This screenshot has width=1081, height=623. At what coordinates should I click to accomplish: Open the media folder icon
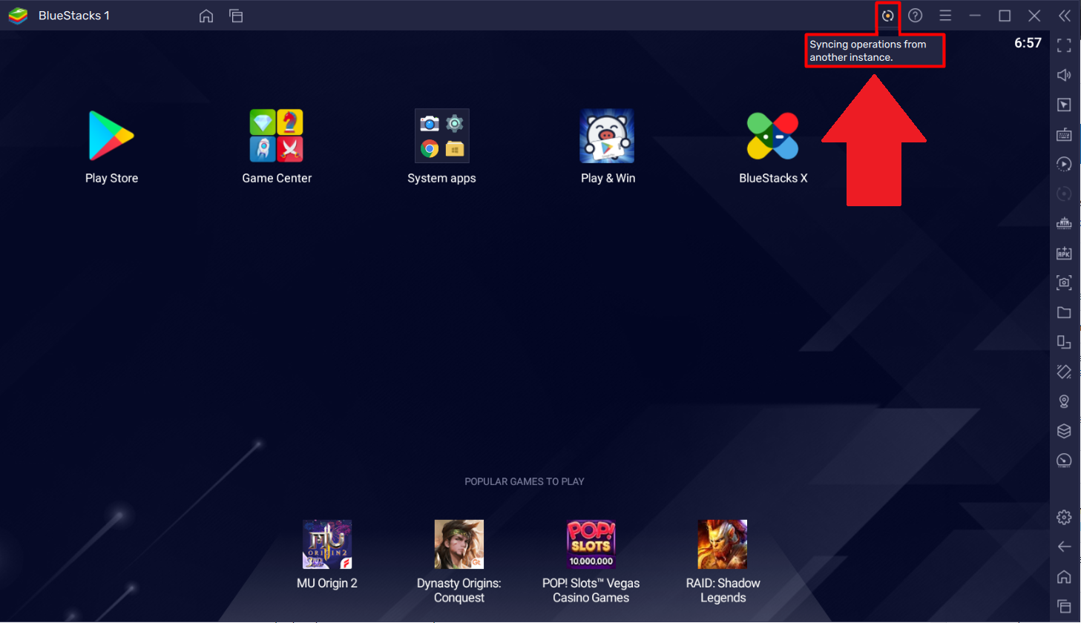coord(1064,312)
